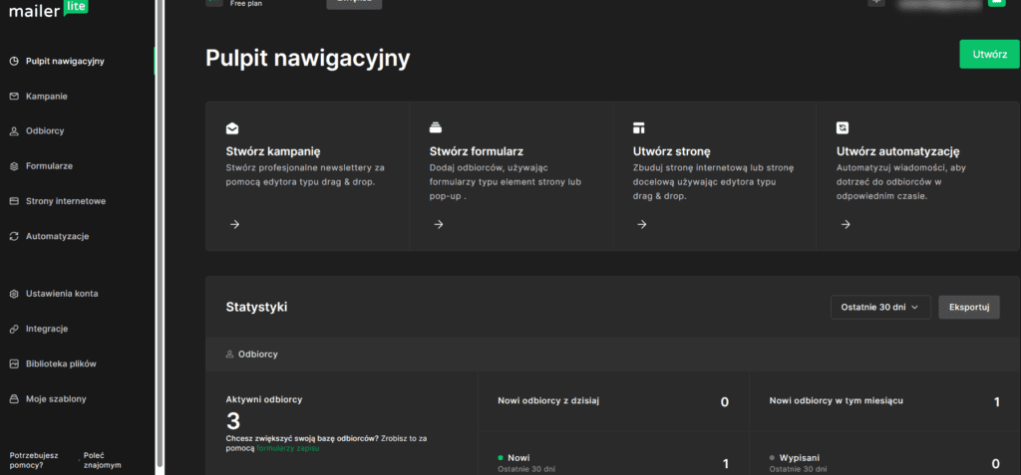The height and width of the screenshot is (475, 1021).
Task: Click the form icon above Stwórz formularz
Action: 436,127
